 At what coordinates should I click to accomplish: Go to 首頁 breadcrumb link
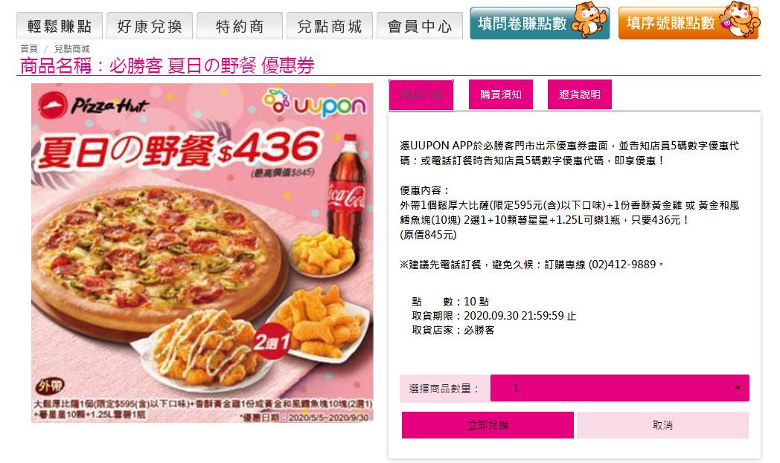coord(29,49)
